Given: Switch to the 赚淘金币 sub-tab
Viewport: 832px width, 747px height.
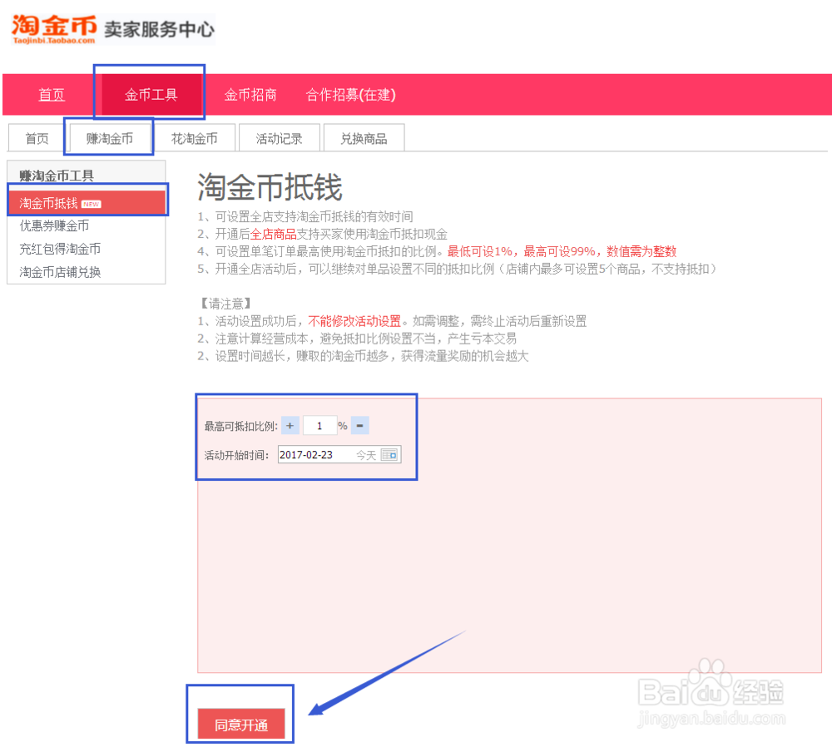Looking at the screenshot, I should pos(110,138).
